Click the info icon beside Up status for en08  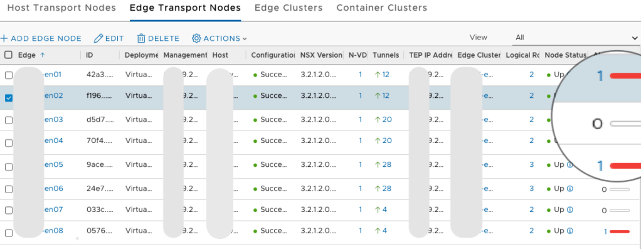tap(570, 231)
